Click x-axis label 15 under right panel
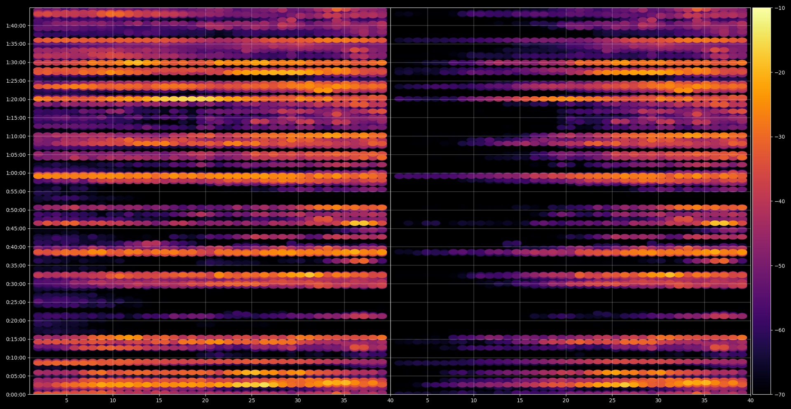This screenshot has height=409, width=791. [x=520, y=400]
